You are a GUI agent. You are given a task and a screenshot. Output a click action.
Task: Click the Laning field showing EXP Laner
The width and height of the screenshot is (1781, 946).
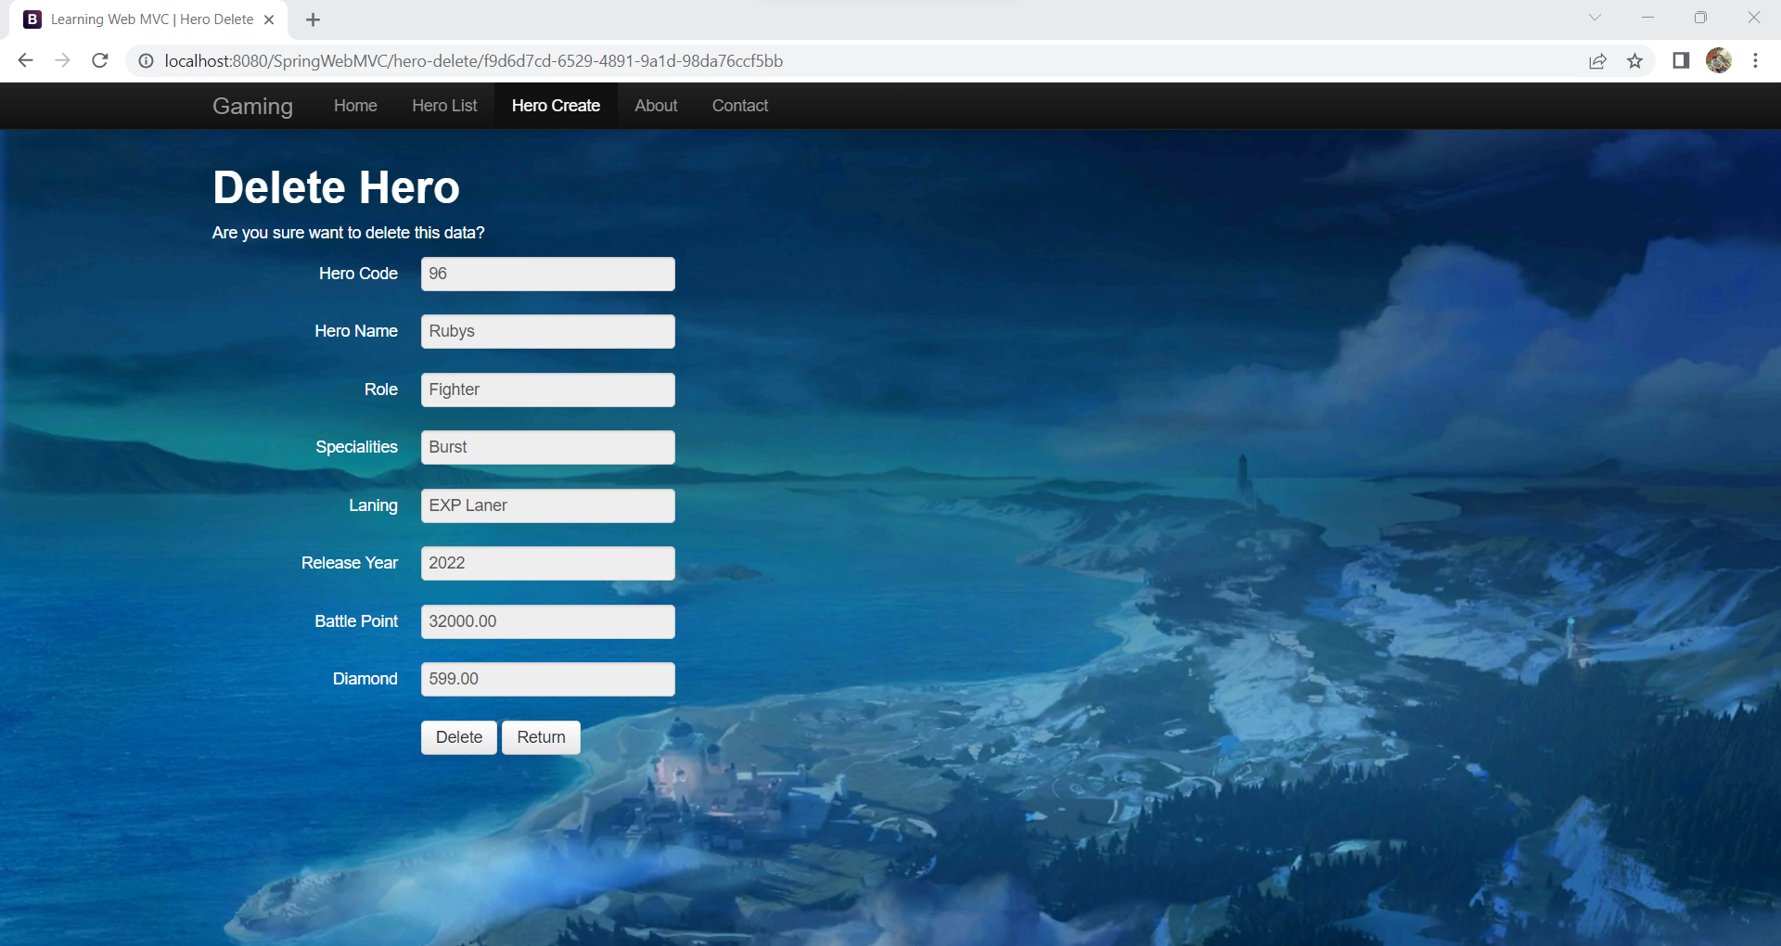click(548, 505)
